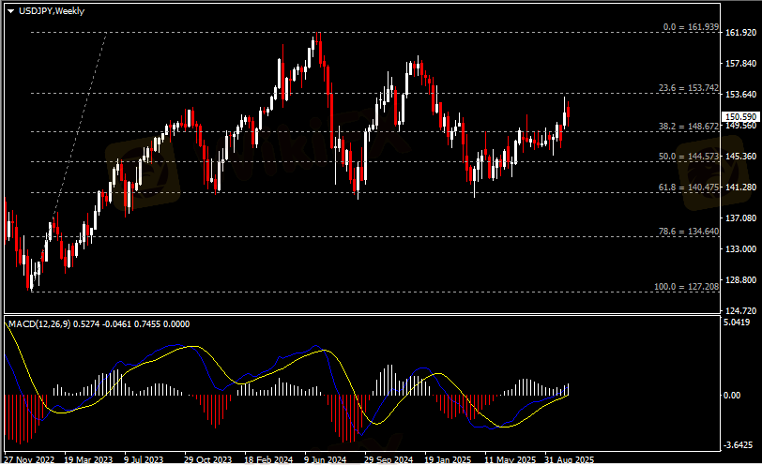
Task: Click the 5.0419 MACD scale value
Action: pyautogui.click(x=740, y=322)
